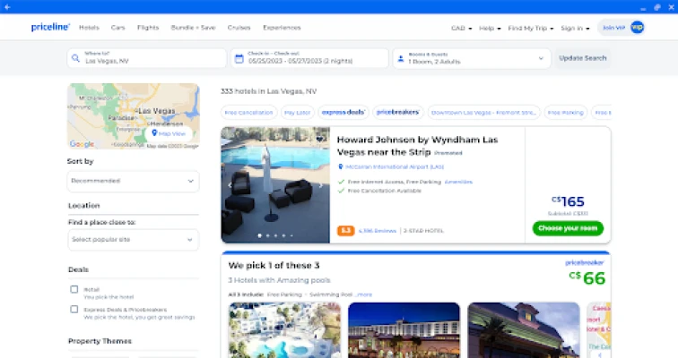Save hotel with the heart icon

(x=321, y=138)
